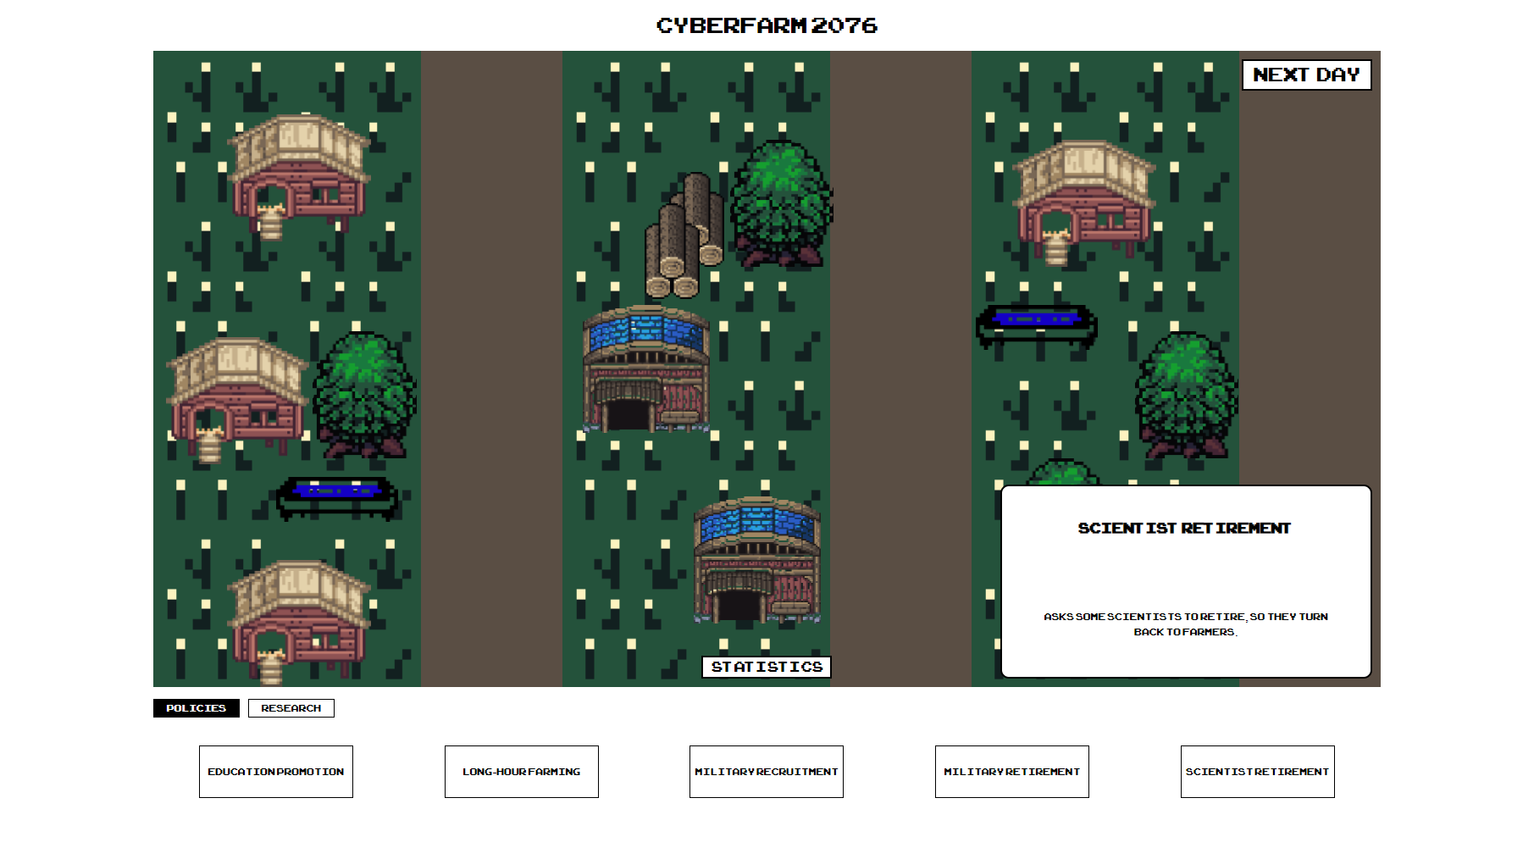Open the Statistics panel
This screenshot has height=859, width=1534.
[767, 667]
